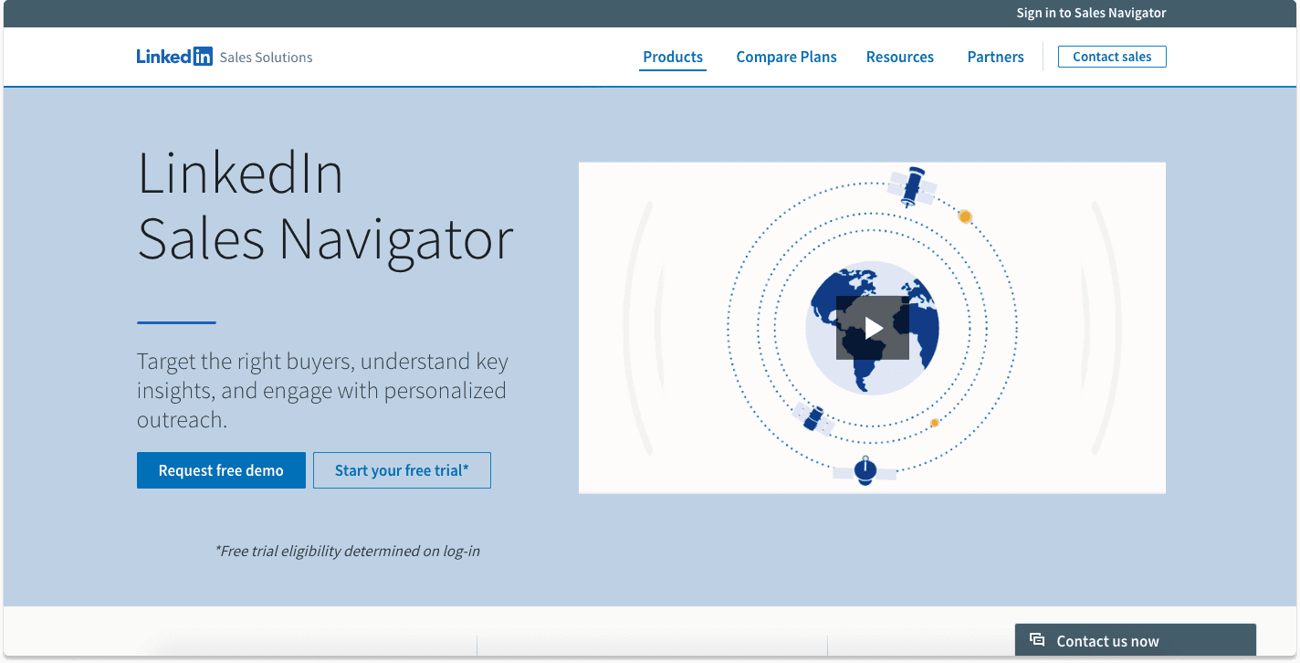Viewport: 1300px width, 663px height.
Task: Play the Sales Navigator video
Action: pos(873,328)
